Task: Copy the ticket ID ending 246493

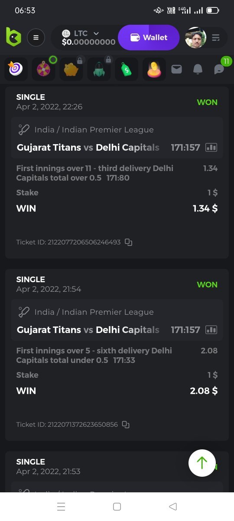Action: pos(129,242)
